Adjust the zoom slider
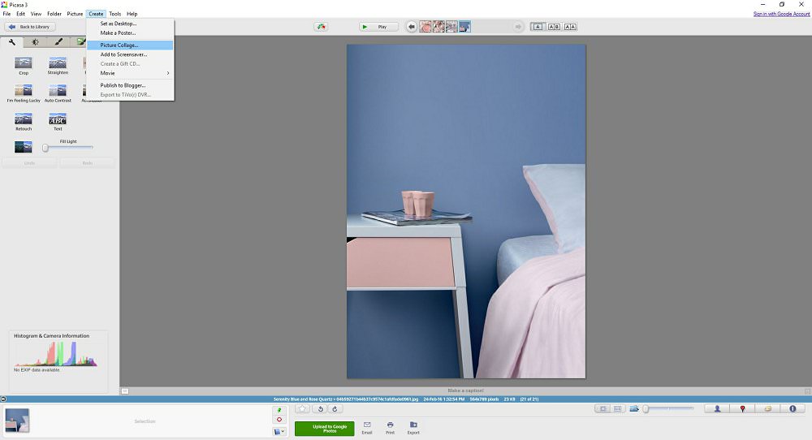This screenshot has width=812, height=440. coord(668,409)
